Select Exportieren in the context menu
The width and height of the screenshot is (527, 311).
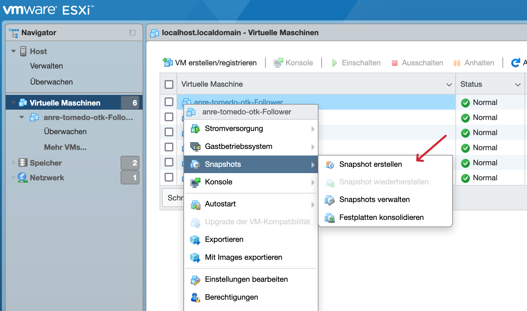(x=251, y=239)
